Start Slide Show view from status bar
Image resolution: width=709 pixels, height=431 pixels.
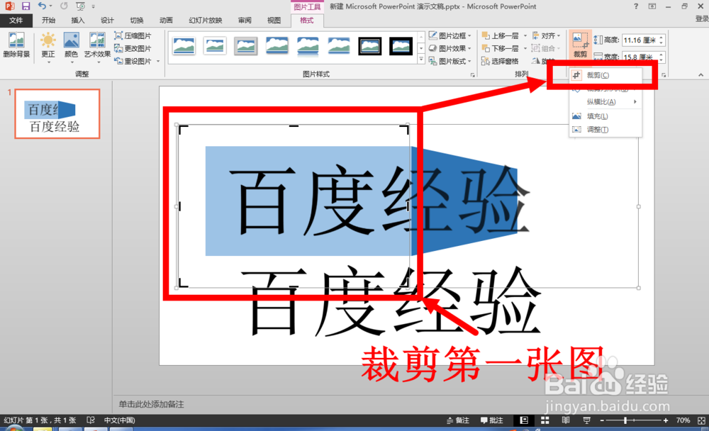point(586,420)
